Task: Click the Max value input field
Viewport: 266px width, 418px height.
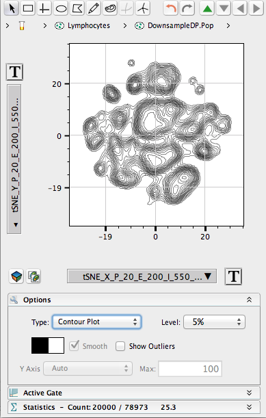Action: pos(190,369)
